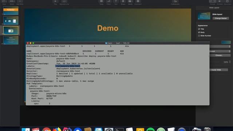Screen dimensions: 233x131
Task: Switch to the Format inspector
Action: (x=213, y=2)
